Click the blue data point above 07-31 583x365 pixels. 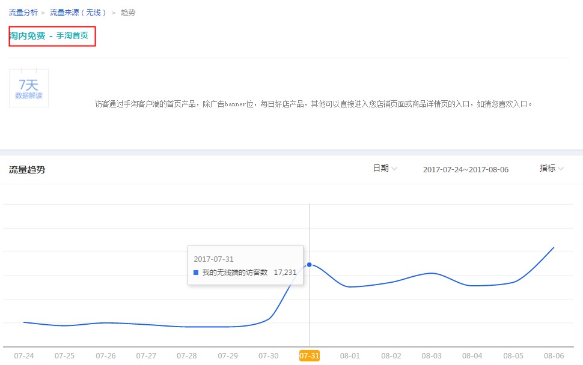point(309,264)
